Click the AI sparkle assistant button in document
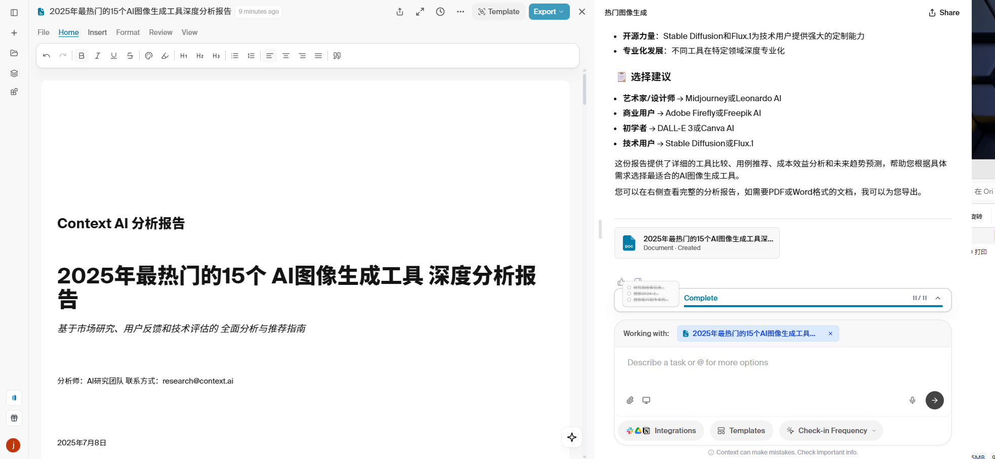 coord(572,437)
